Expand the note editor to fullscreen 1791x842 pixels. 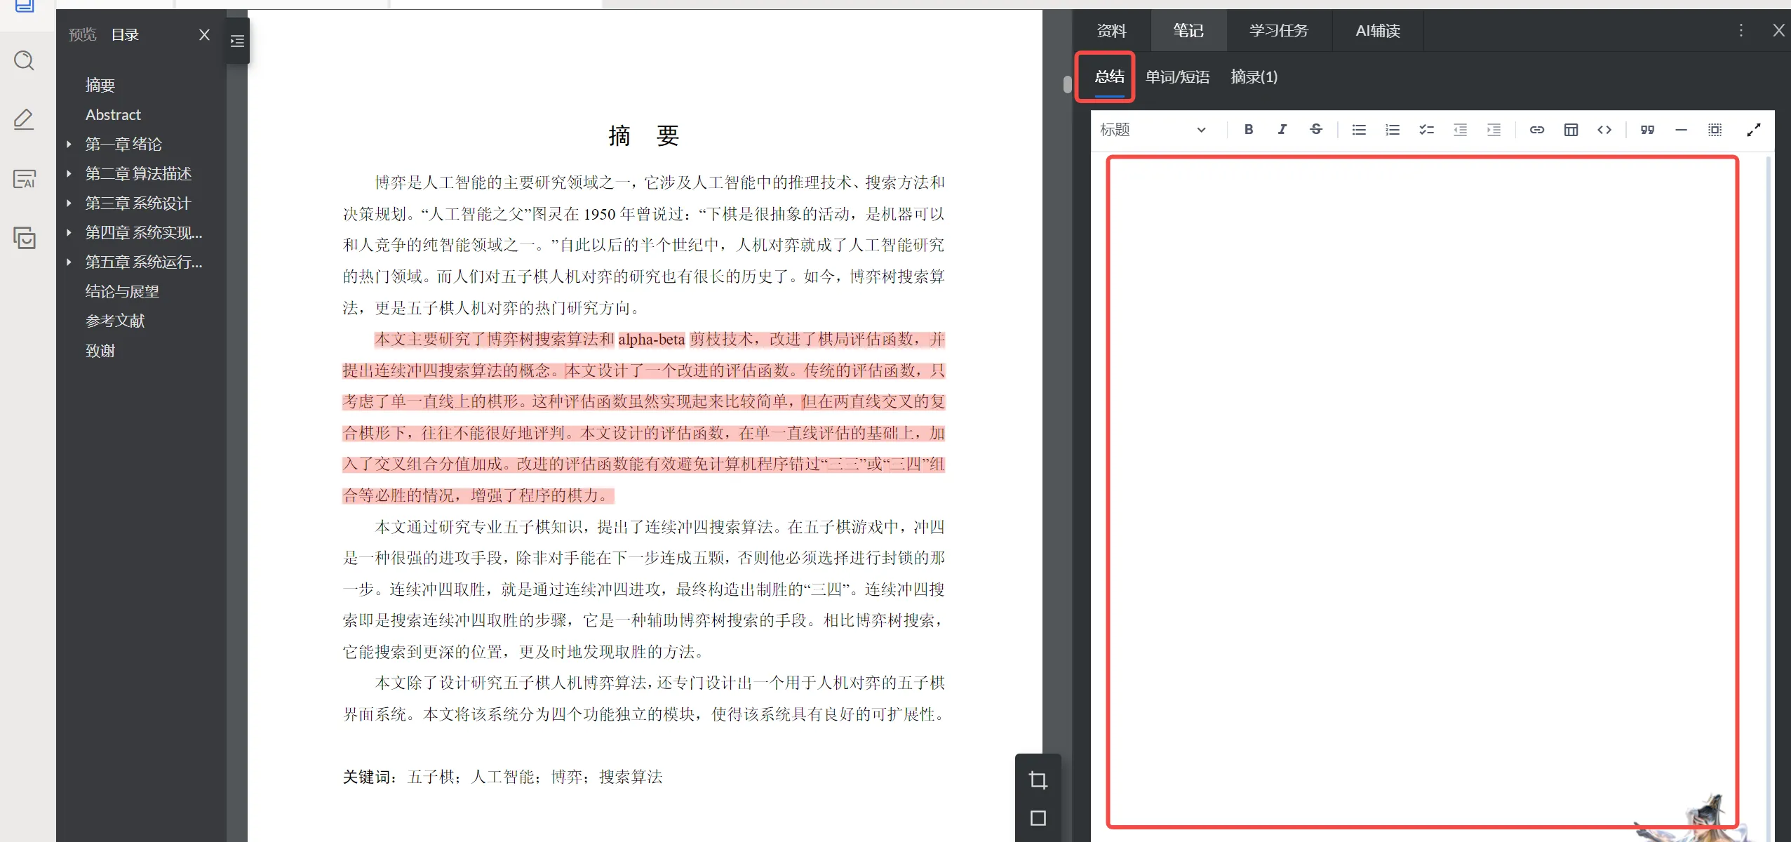[x=1753, y=130]
